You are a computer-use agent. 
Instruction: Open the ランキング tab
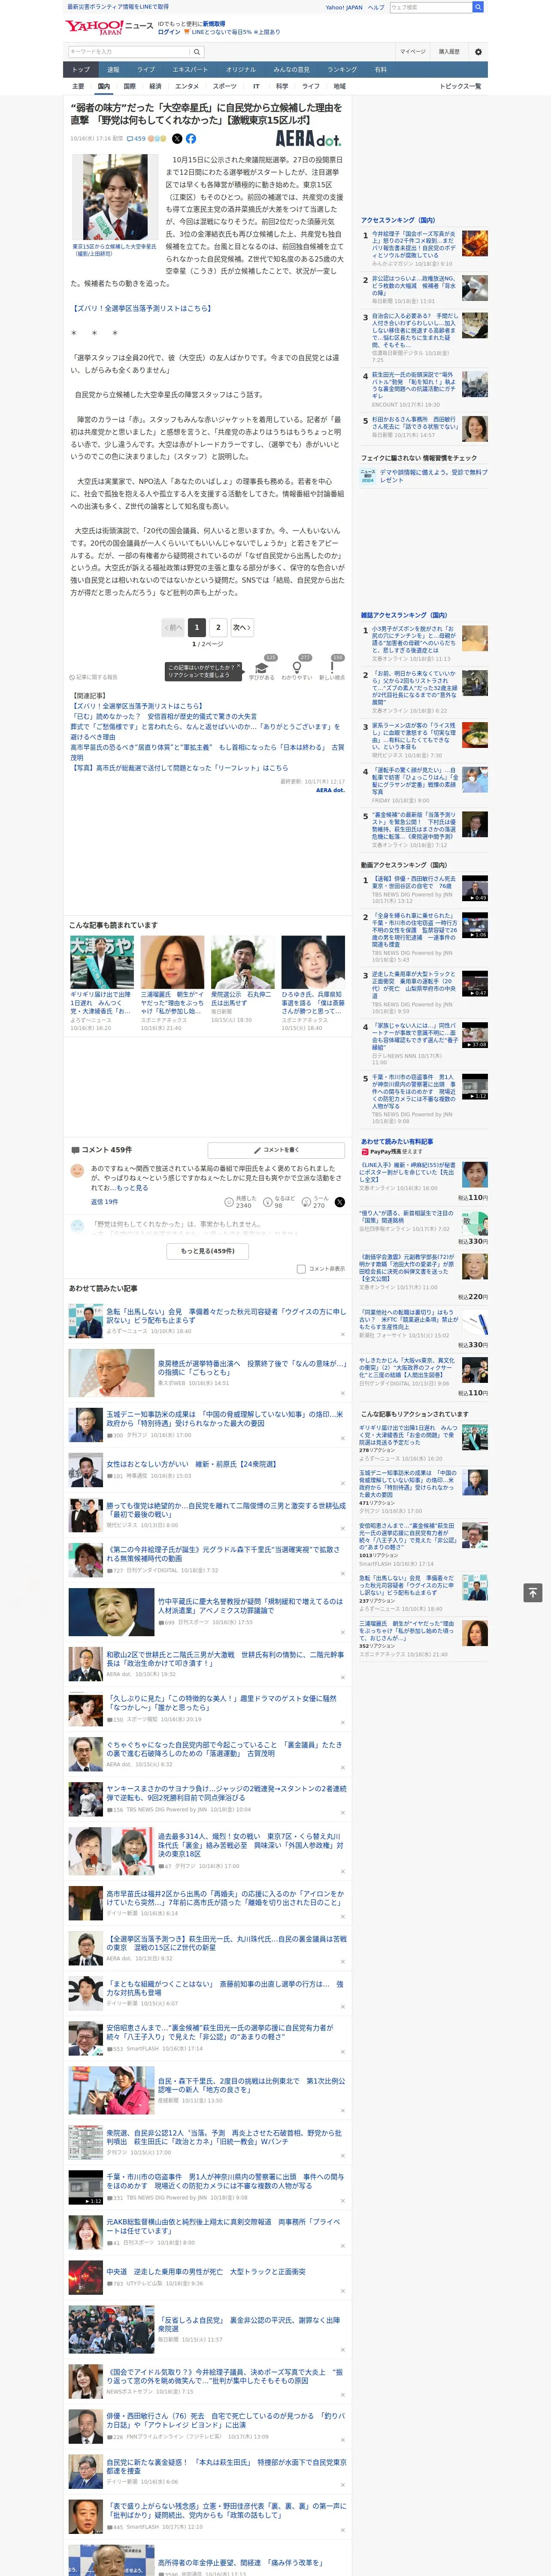point(342,69)
